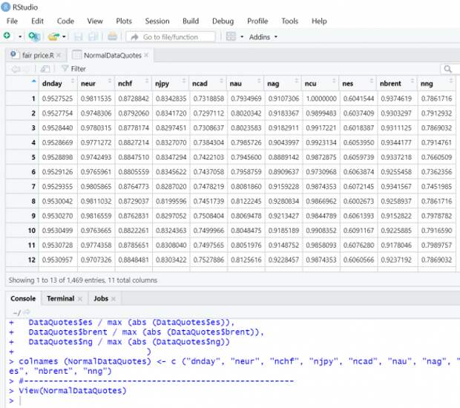Open the Build menu
This screenshot has width=460, height=408.
pos(191,21)
